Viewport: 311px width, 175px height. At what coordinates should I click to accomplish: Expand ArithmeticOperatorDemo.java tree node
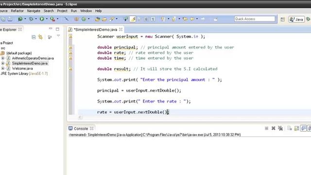point(3,58)
